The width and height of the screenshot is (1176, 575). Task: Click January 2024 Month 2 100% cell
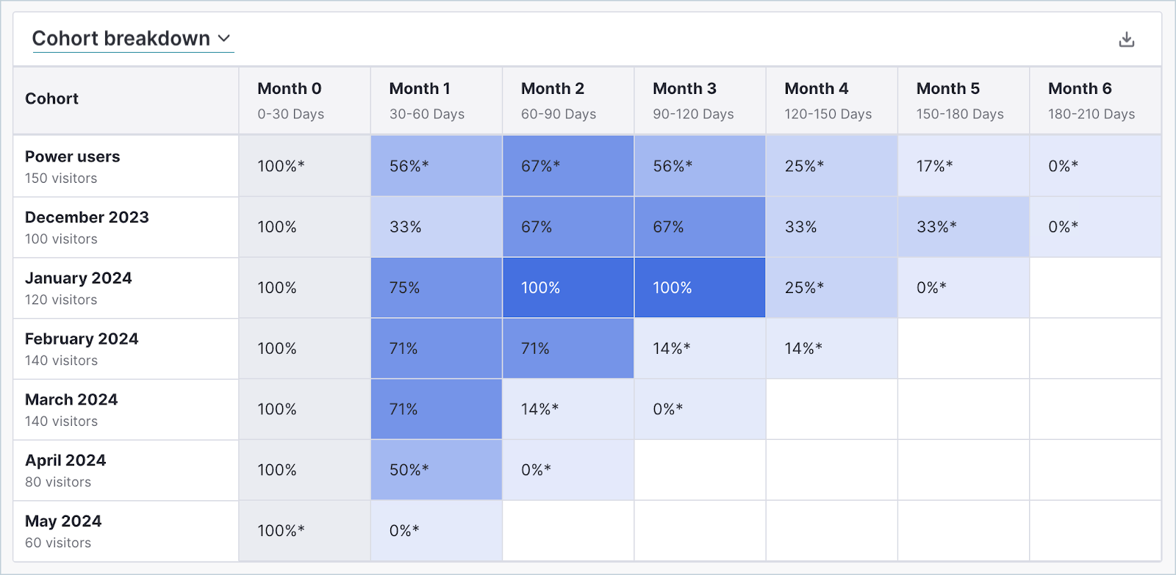tap(568, 288)
